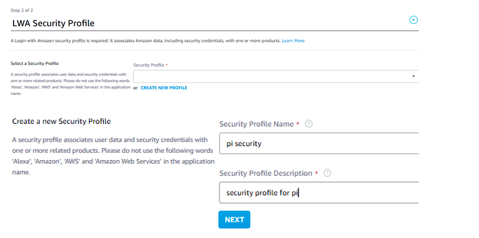
Task: Click the LWA Security Profile heading
Action: [x=53, y=23]
